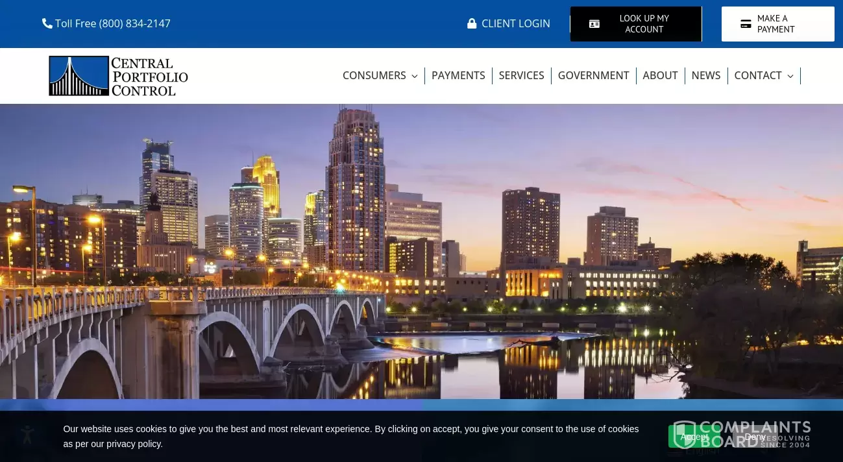This screenshot has height=462, width=843.
Task: Visit the News section
Action: coord(706,75)
